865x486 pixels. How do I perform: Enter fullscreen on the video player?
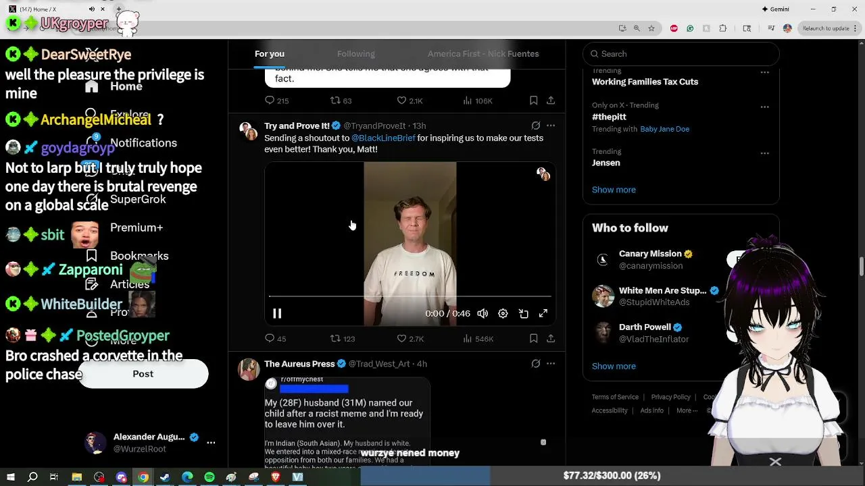[543, 313]
